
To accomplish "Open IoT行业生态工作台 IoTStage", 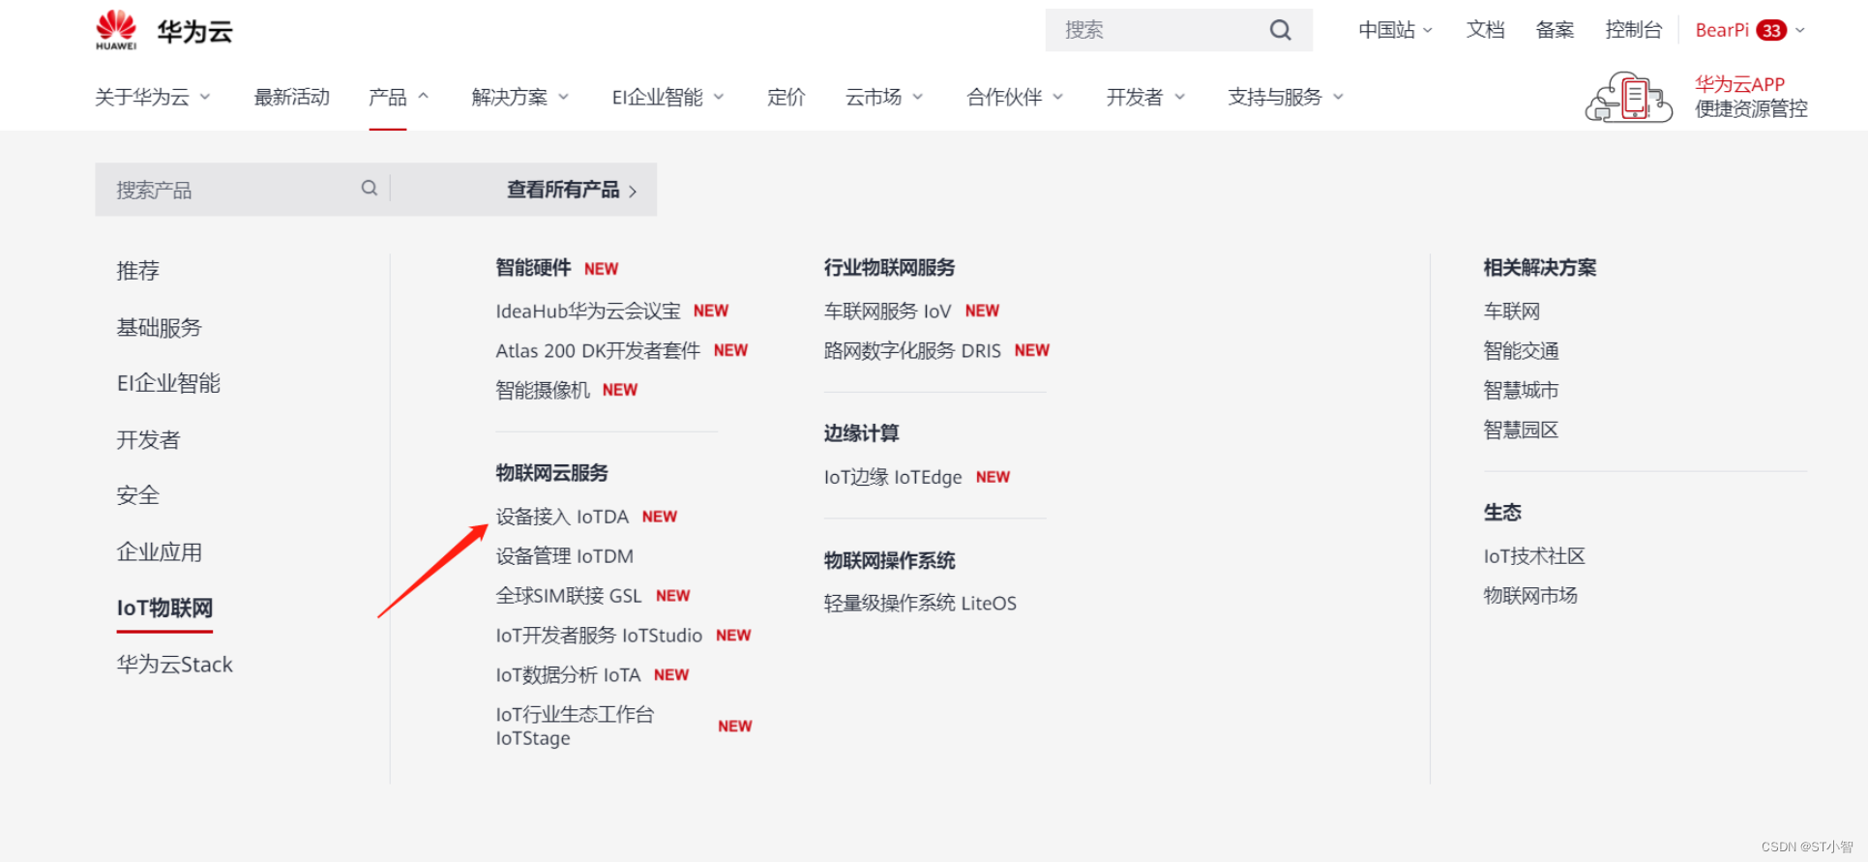I will click(x=575, y=726).
